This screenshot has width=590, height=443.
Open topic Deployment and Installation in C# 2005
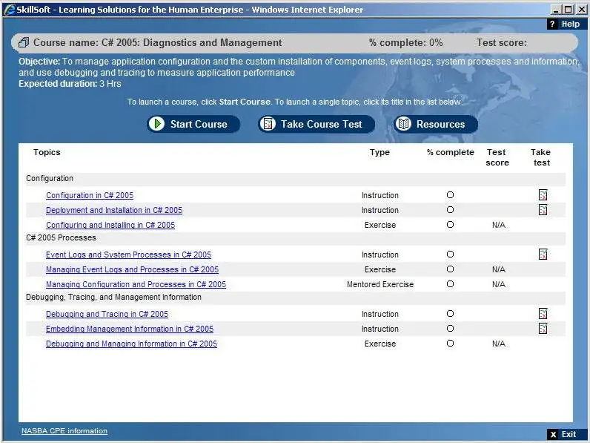pyautogui.click(x=114, y=210)
